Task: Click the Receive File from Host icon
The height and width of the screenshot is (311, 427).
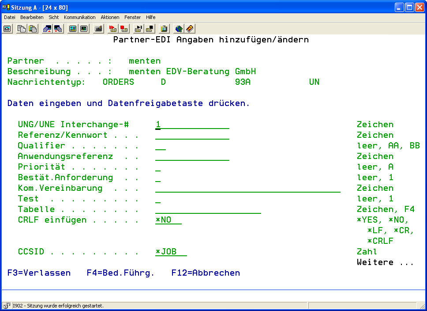Action: 58,29
